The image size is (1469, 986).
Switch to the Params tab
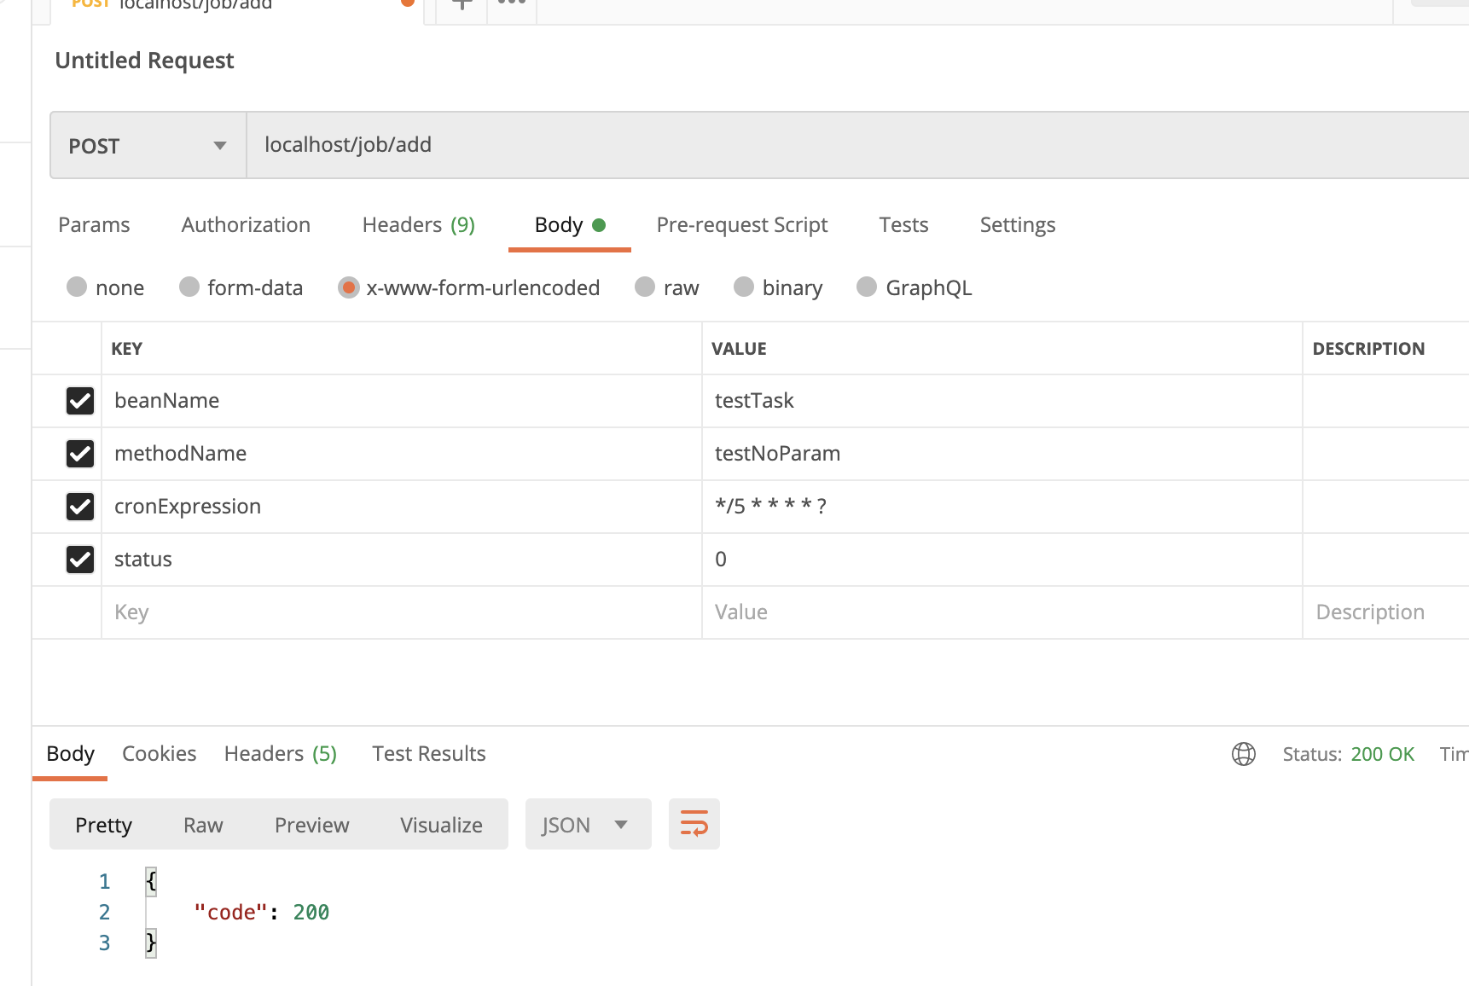click(94, 225)
